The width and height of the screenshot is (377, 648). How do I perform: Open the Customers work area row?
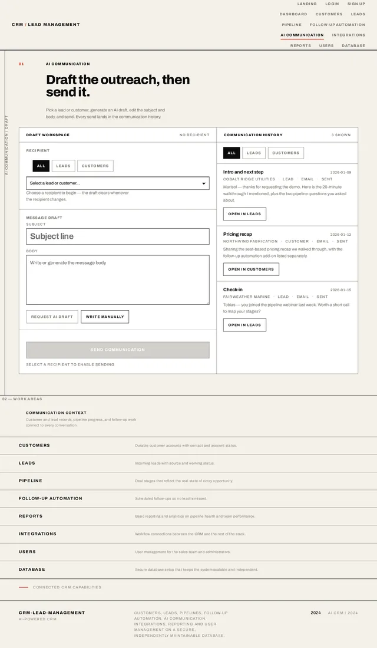click(x=188, y=446)
